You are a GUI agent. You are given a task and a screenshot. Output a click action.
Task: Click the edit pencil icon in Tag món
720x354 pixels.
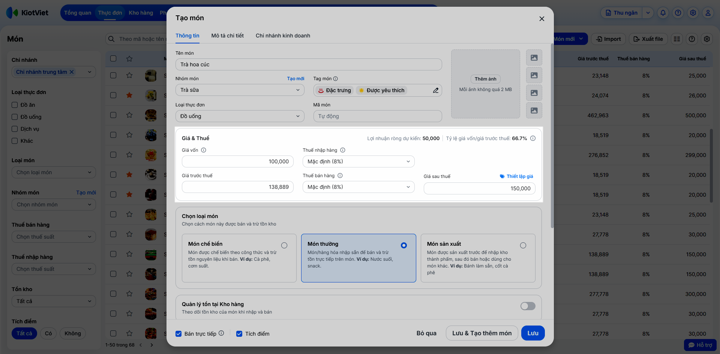[435, 90]
